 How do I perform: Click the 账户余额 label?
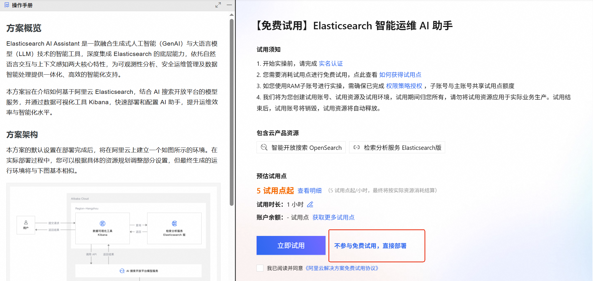(270, 217)
